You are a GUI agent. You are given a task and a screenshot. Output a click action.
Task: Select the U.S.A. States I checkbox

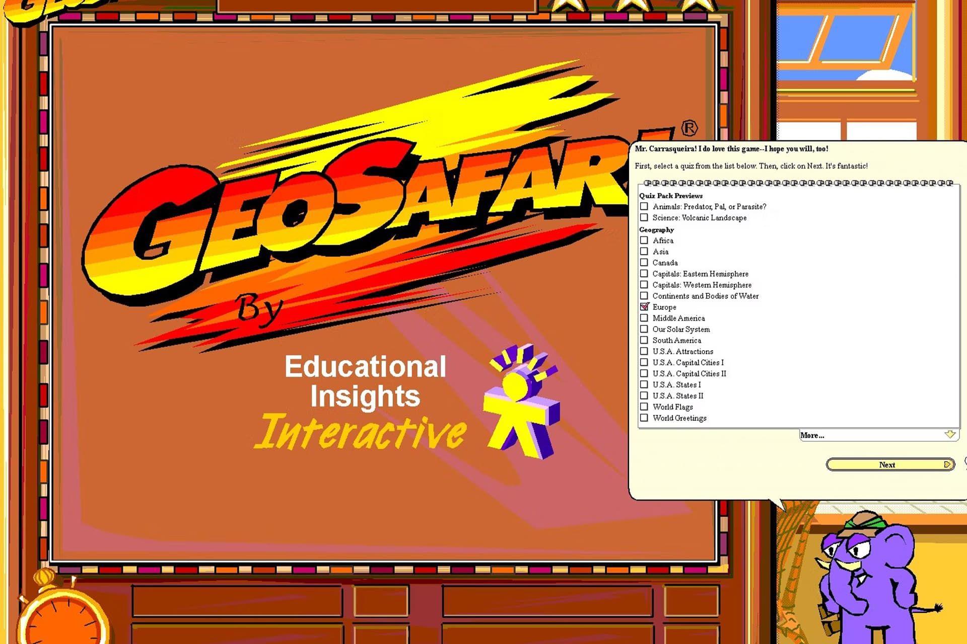click(x=645, y=384)
